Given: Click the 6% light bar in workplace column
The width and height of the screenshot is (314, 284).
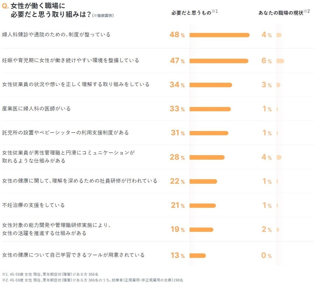Looking at the screenshot, I should click(x=280, y=61).
